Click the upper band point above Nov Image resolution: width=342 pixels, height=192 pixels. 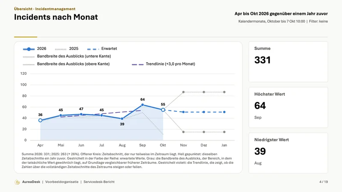183,92
